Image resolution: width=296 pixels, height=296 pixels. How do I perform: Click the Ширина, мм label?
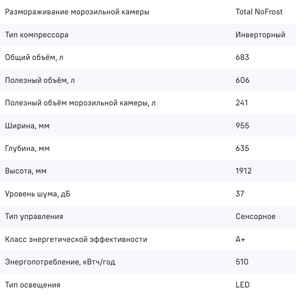(27, 126)
